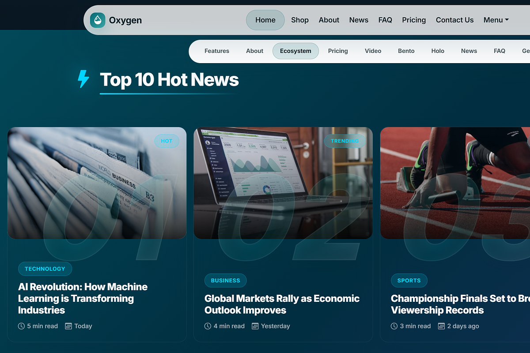Open News in the top navbar
The width and height of the screenshot is (530, 353).
[359, 20]
